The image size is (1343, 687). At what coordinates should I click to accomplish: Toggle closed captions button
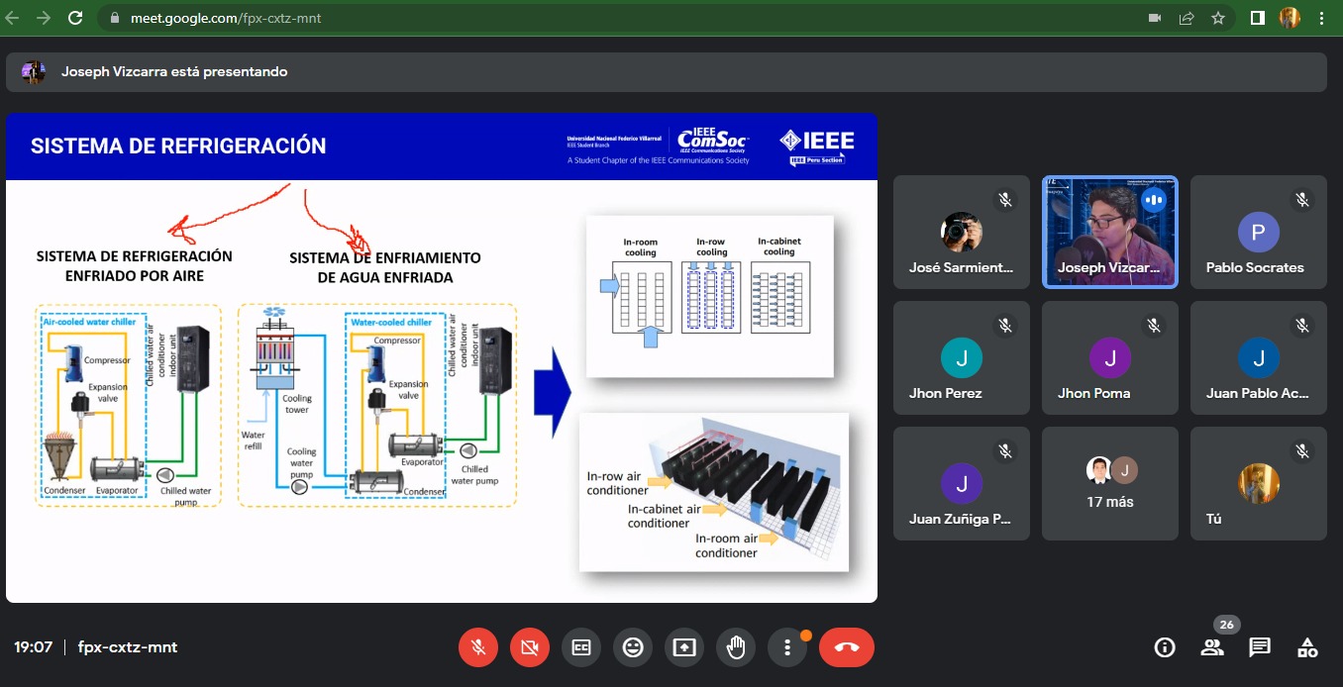(581, 647)
